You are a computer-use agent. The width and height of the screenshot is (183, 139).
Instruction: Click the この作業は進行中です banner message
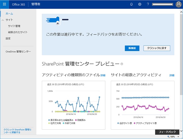click(x=94, y=34)
